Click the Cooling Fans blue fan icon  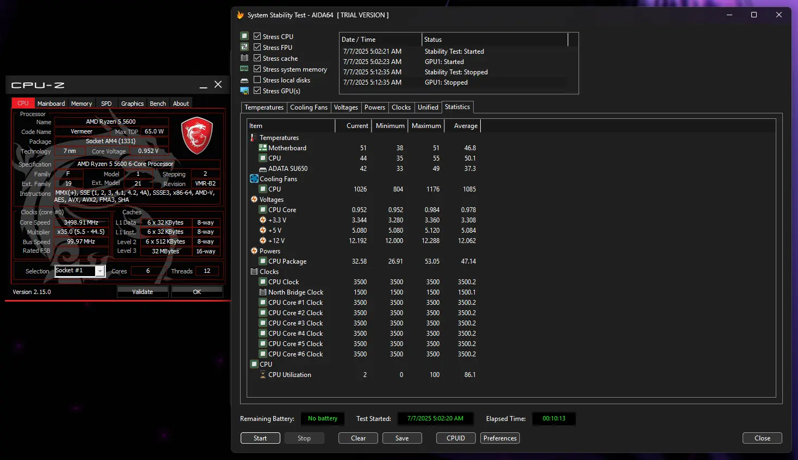point(254,179)
